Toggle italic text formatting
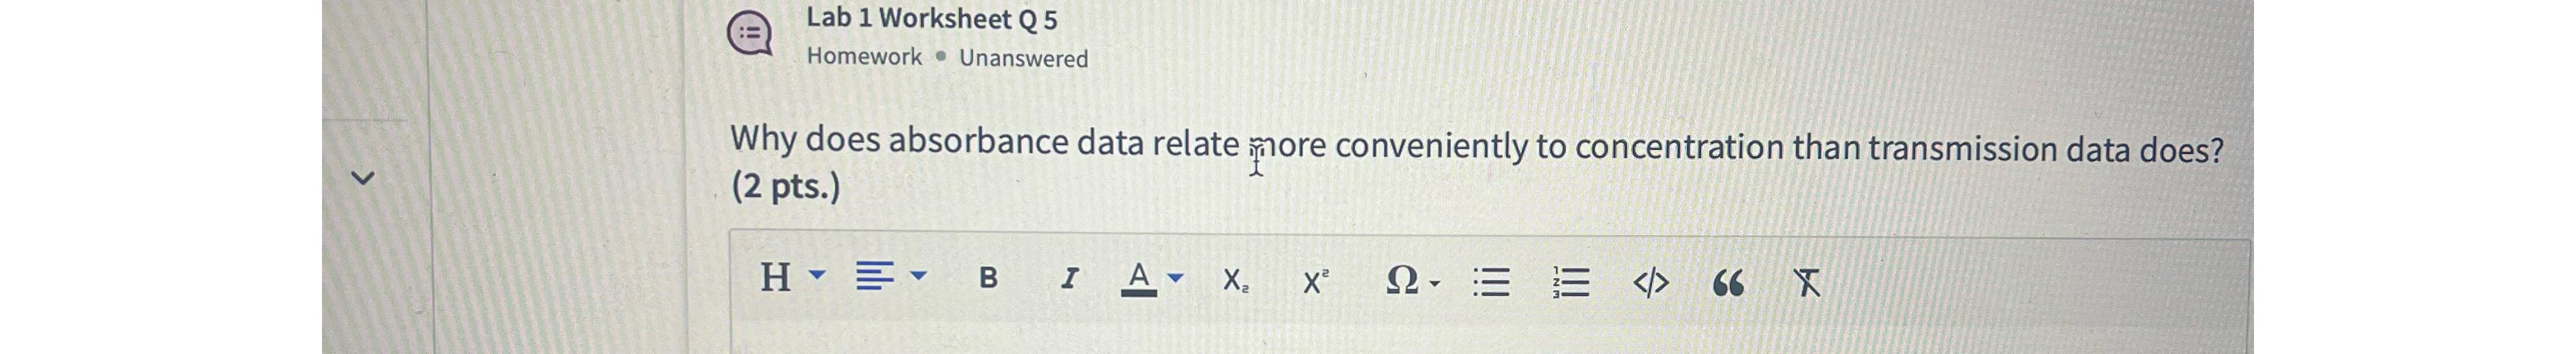The height and width of the screenshot is (354, 2576). [x=1069, y=278]
